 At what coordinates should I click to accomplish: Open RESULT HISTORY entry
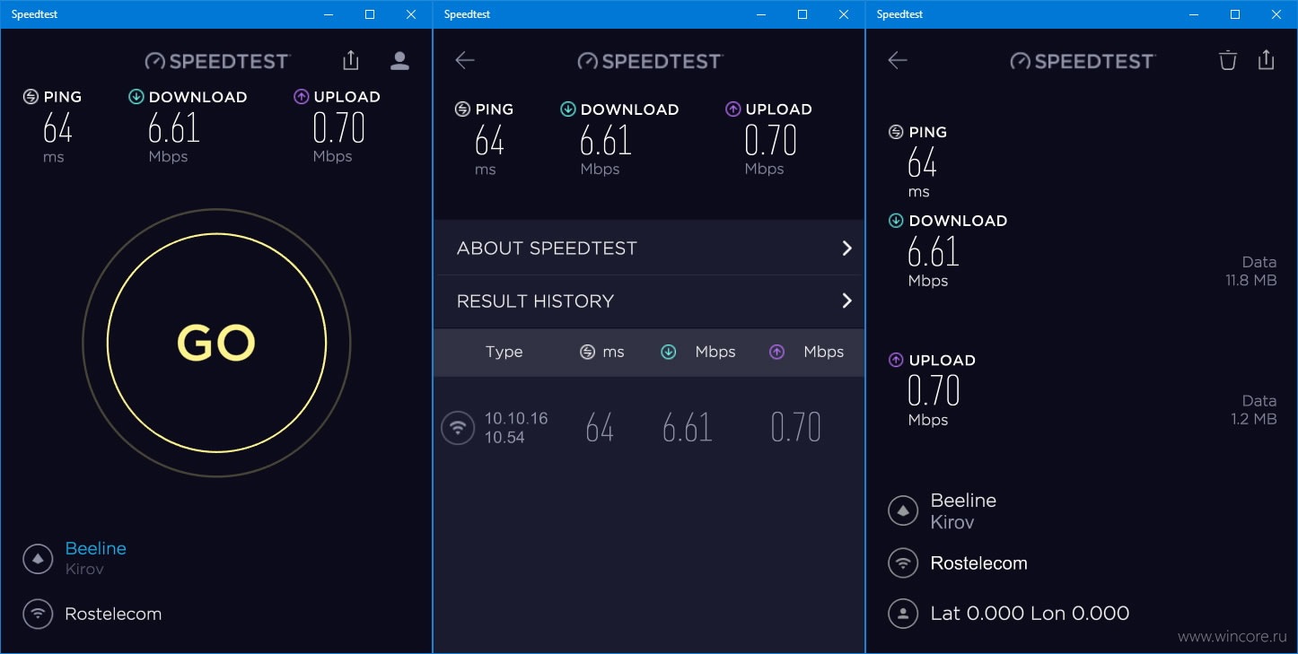(648, 301)
